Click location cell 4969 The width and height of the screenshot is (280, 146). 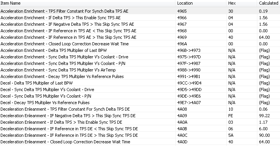pyautogui.click(x=182, y=37)
